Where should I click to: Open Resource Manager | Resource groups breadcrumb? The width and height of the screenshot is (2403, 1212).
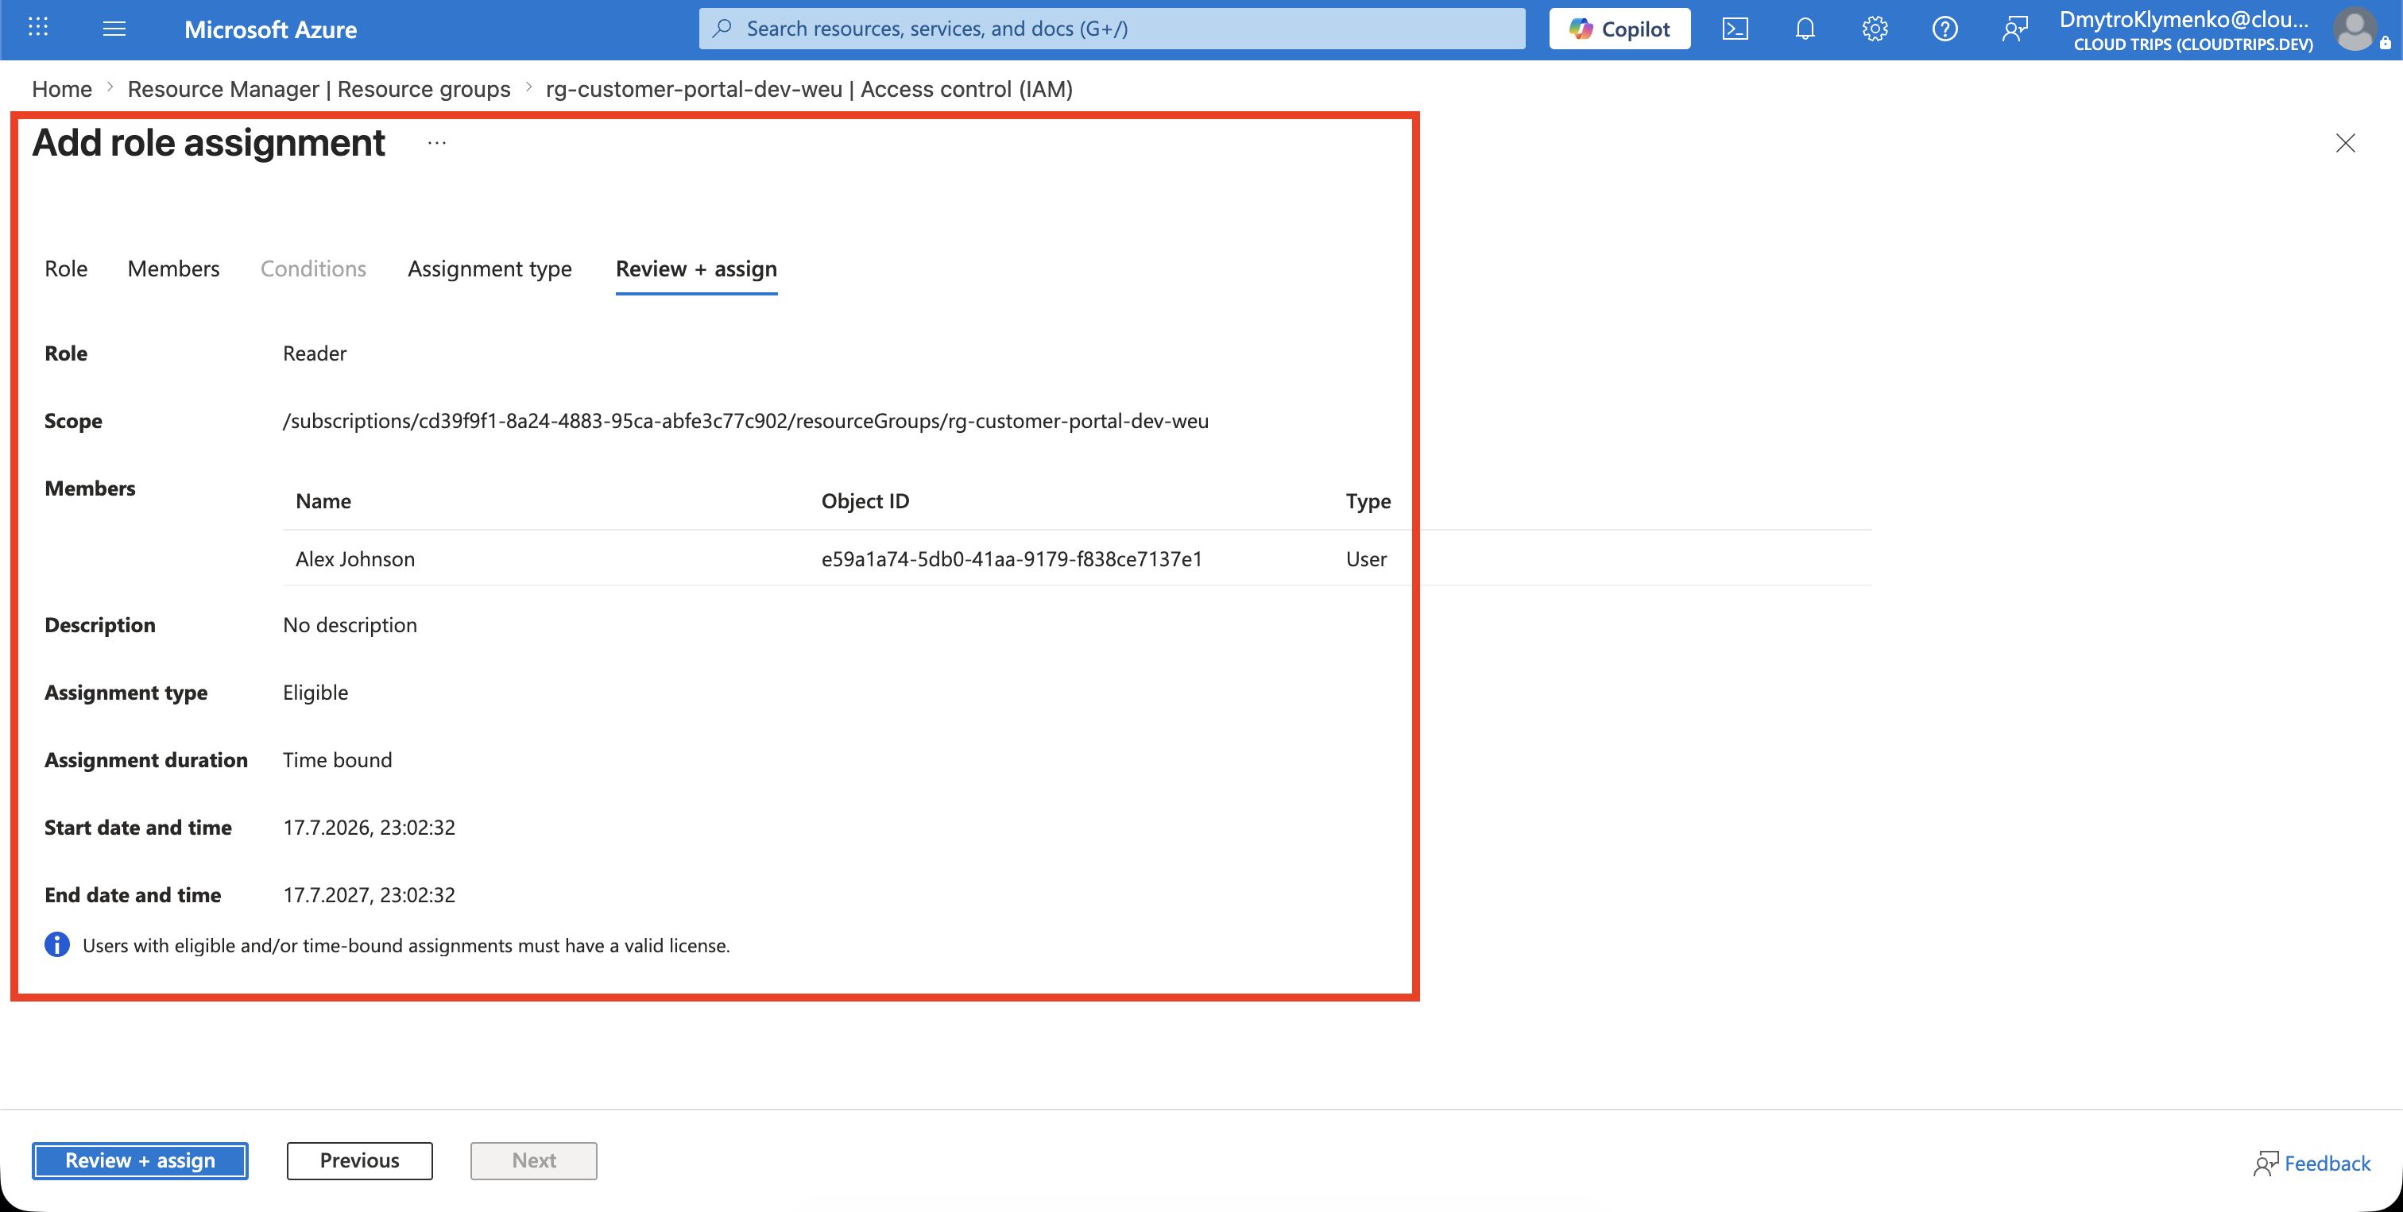[319, 89]
